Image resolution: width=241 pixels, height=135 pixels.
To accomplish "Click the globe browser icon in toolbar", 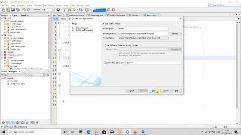I will pyautogui.click(x=58, y=10).
